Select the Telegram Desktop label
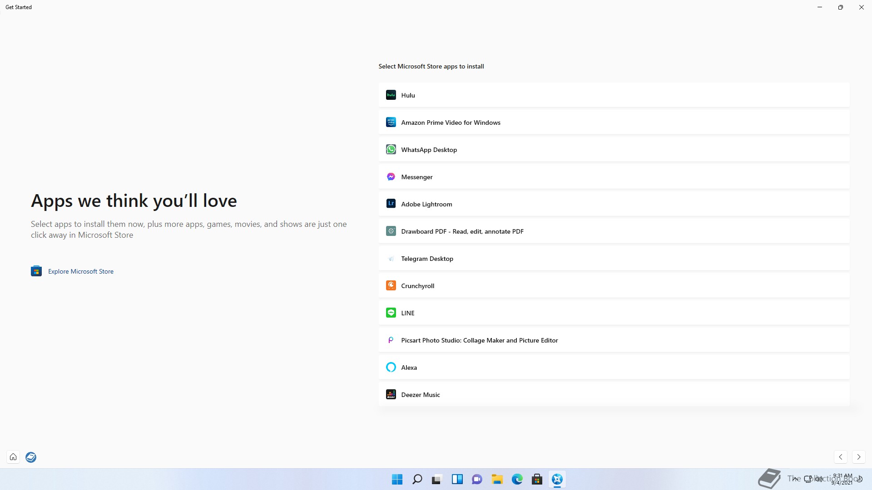The width and height of the screenshot is (872, 490). pos(427,259)
